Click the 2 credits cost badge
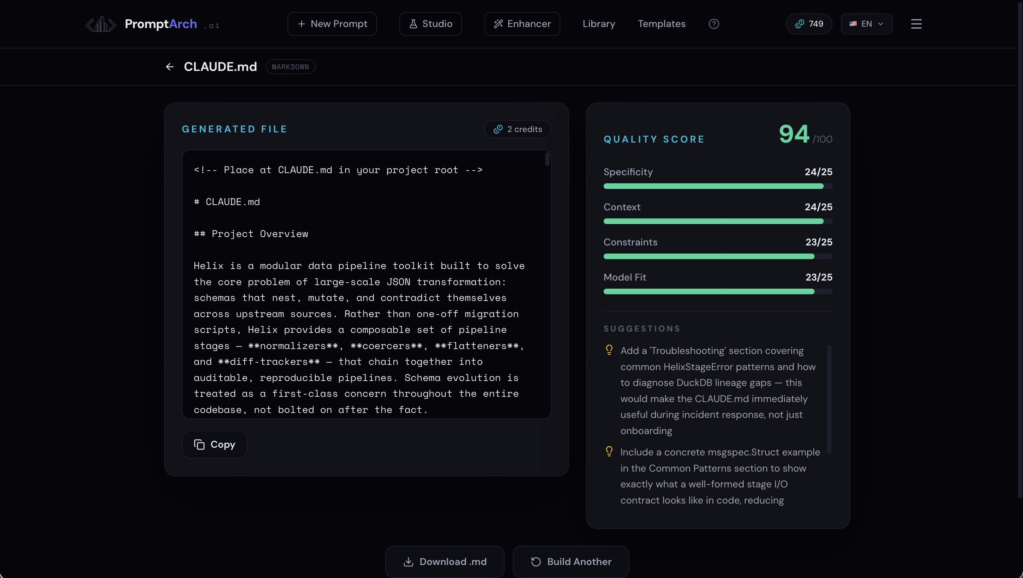 point(517,130)
